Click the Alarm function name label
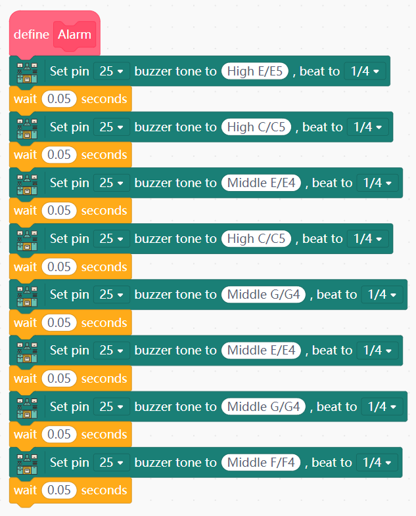Screen dimensions: 416x516 click(x=74, y=34)
